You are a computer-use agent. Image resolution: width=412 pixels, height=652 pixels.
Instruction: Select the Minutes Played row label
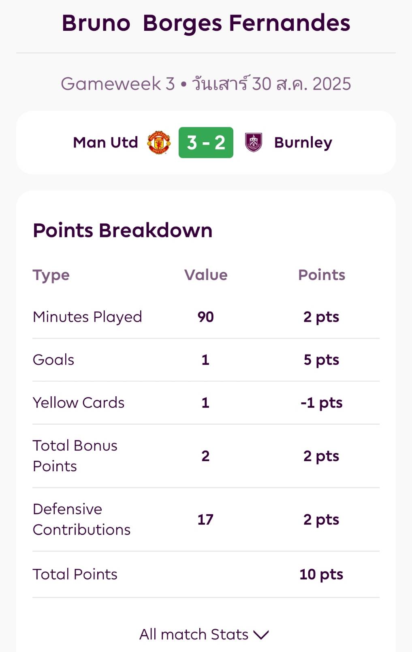(x=88, y=317)
